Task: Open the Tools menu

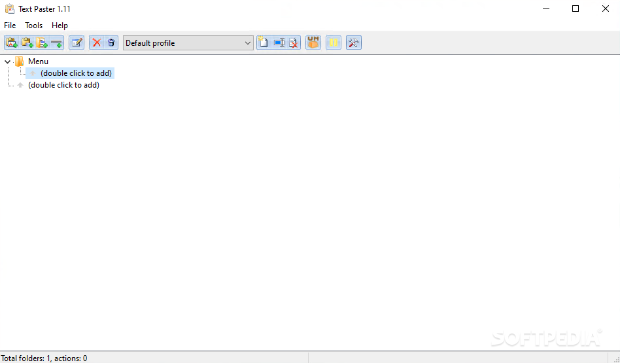Action: 33,26
